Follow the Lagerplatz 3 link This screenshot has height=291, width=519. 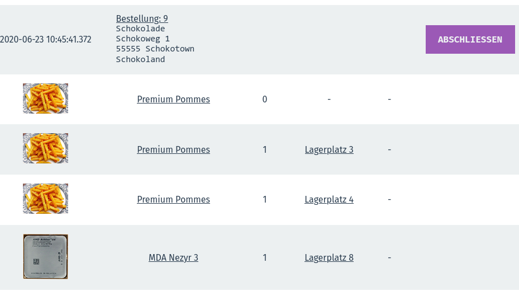329,150
